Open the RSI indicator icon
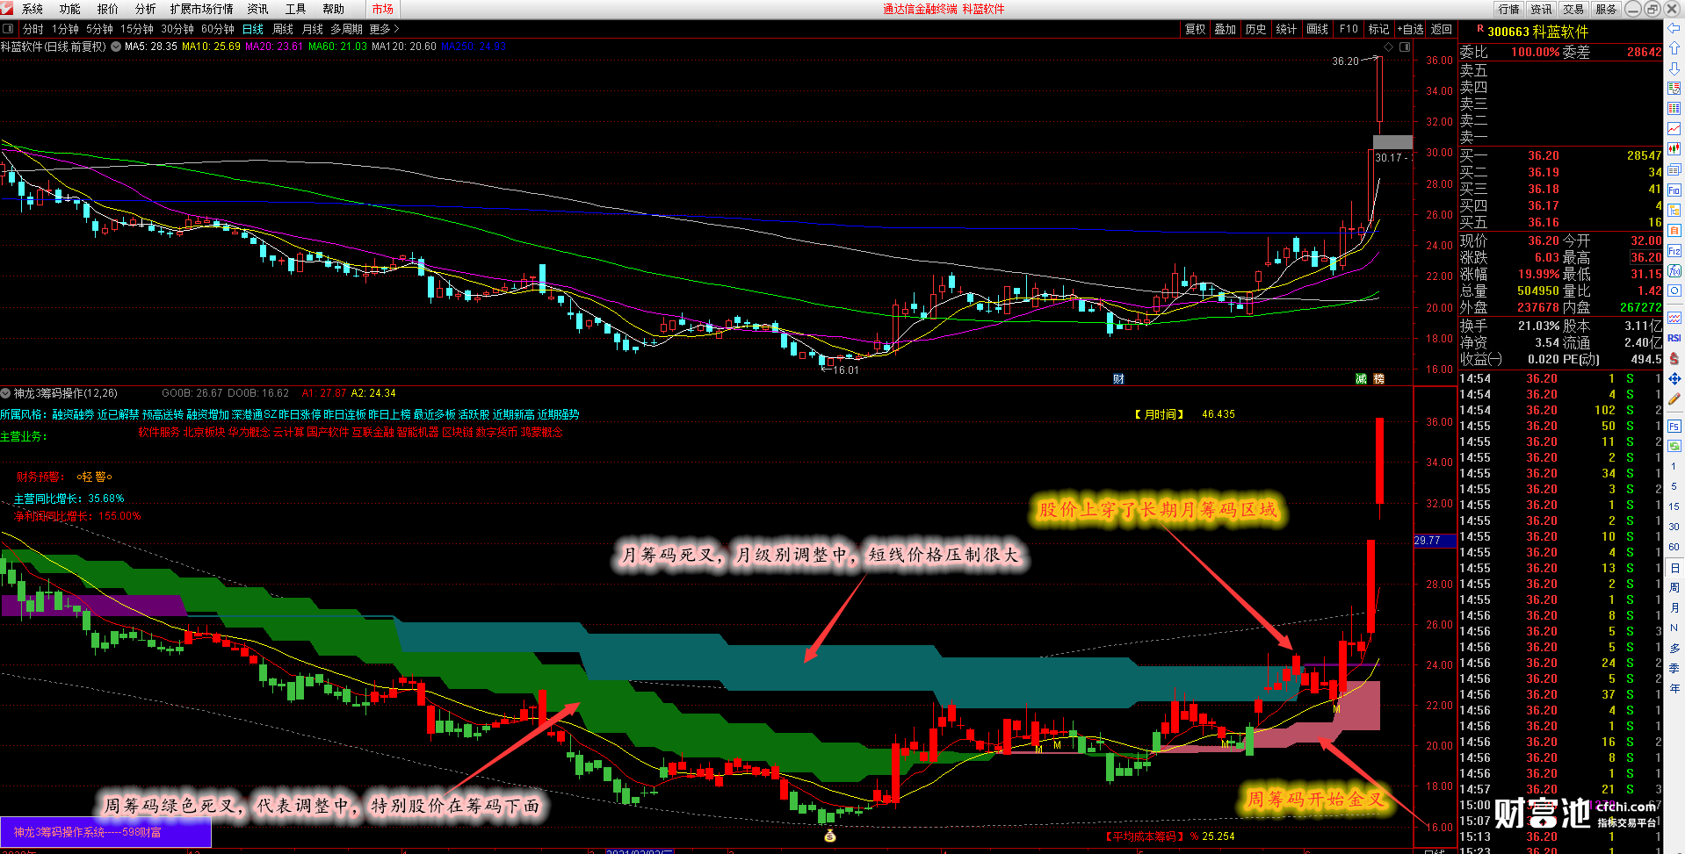This screenshot has height=854, width=1685. (1674, 338)
